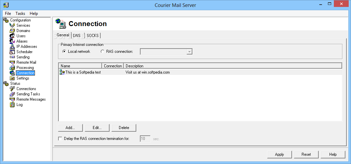Select the Users tree item

pyautogui.click(x=21, y=36)
